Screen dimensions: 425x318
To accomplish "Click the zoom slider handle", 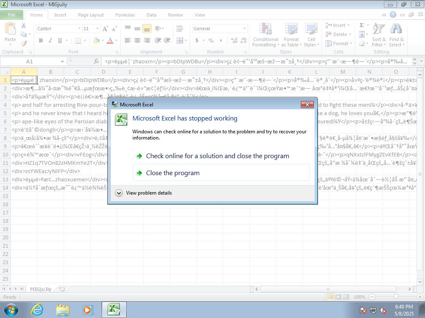I will point(396,297).
